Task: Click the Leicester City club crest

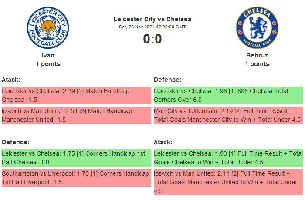Action: pos(48,28)
